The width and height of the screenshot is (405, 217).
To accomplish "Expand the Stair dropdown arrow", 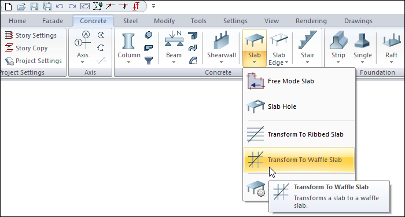I will click(307, 62).
